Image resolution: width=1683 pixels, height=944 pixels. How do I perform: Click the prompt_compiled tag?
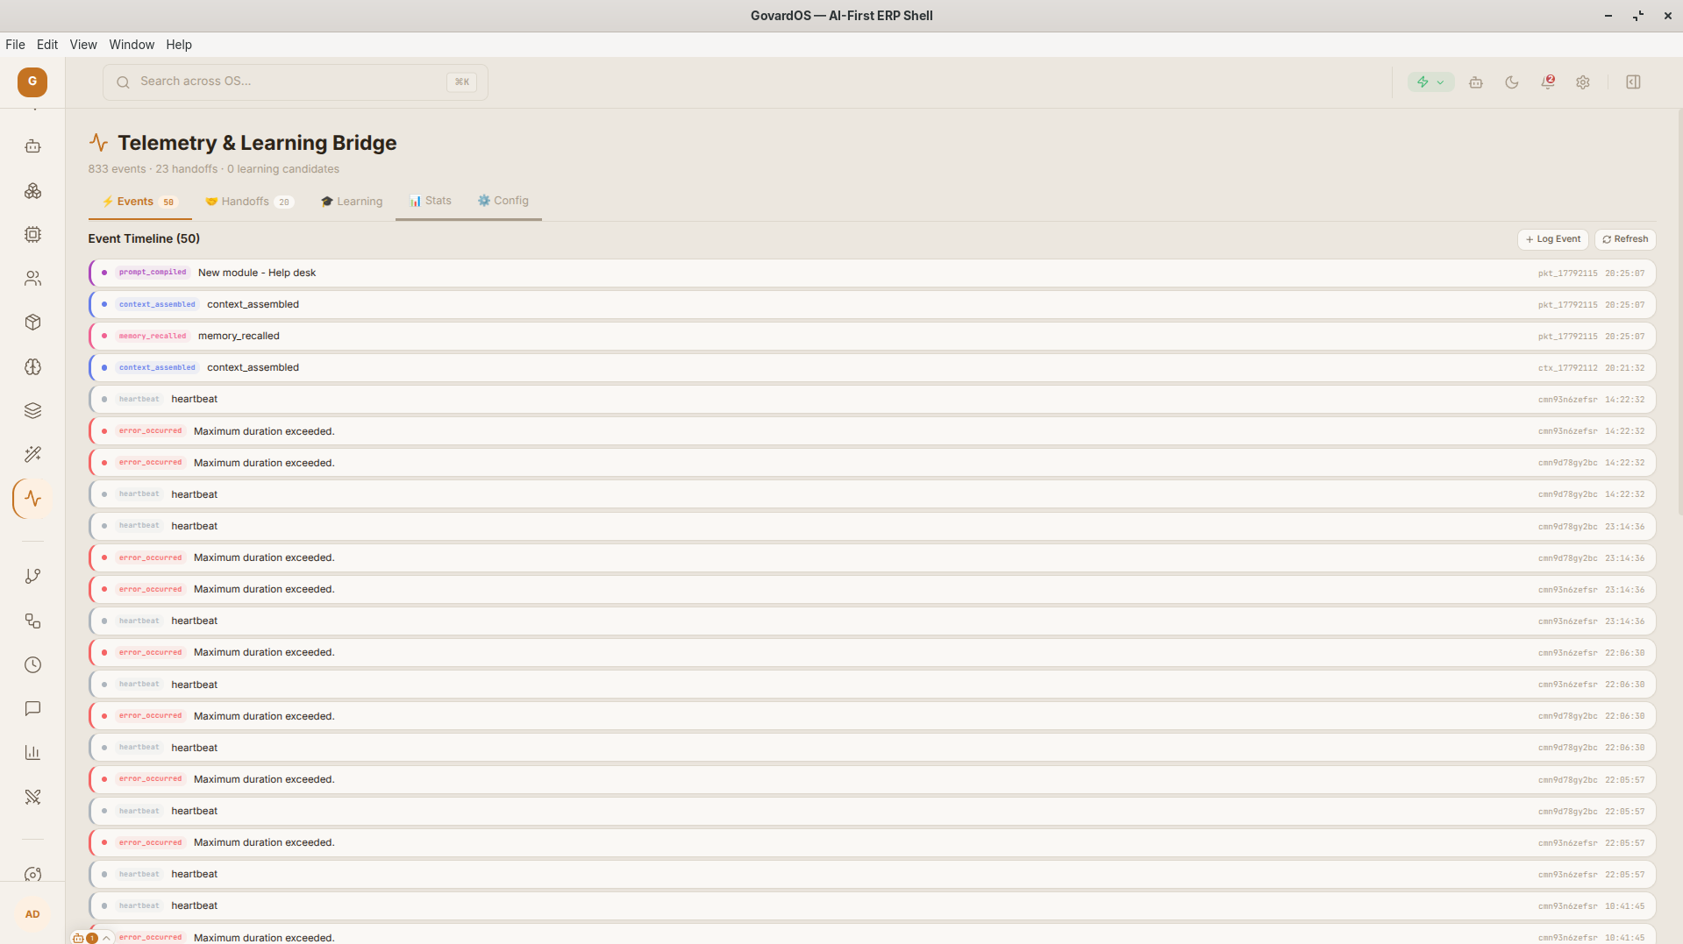(x=153, y=273)
